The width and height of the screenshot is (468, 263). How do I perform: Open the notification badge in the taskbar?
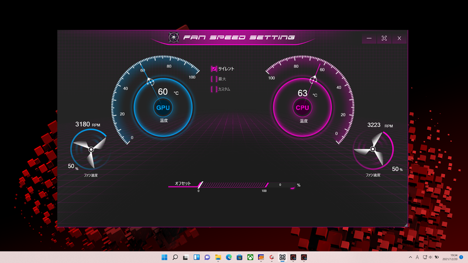click(x=461, y=257)
